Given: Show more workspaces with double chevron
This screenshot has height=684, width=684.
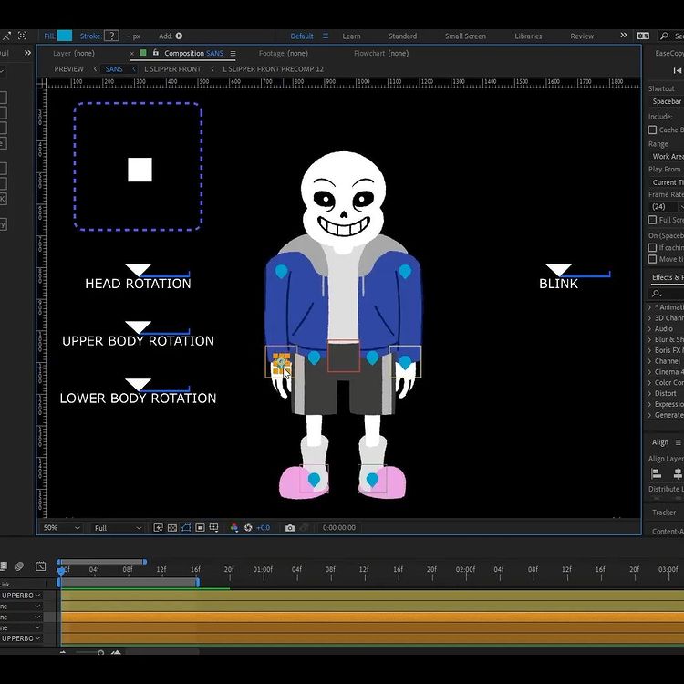Looking at the screenshot, I should (x=624, y=36).
